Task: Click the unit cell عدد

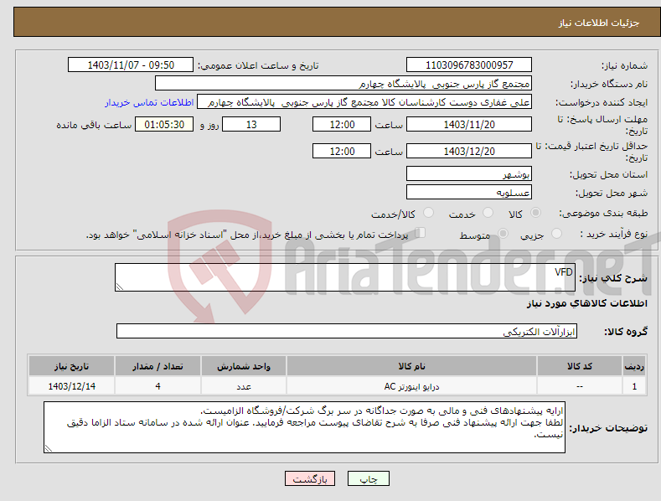Action: (x=244, y=386)
